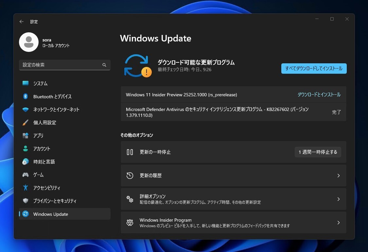Click the 更新の一時停止 pause icon
The image size is (368, 252).
point(130,152)
